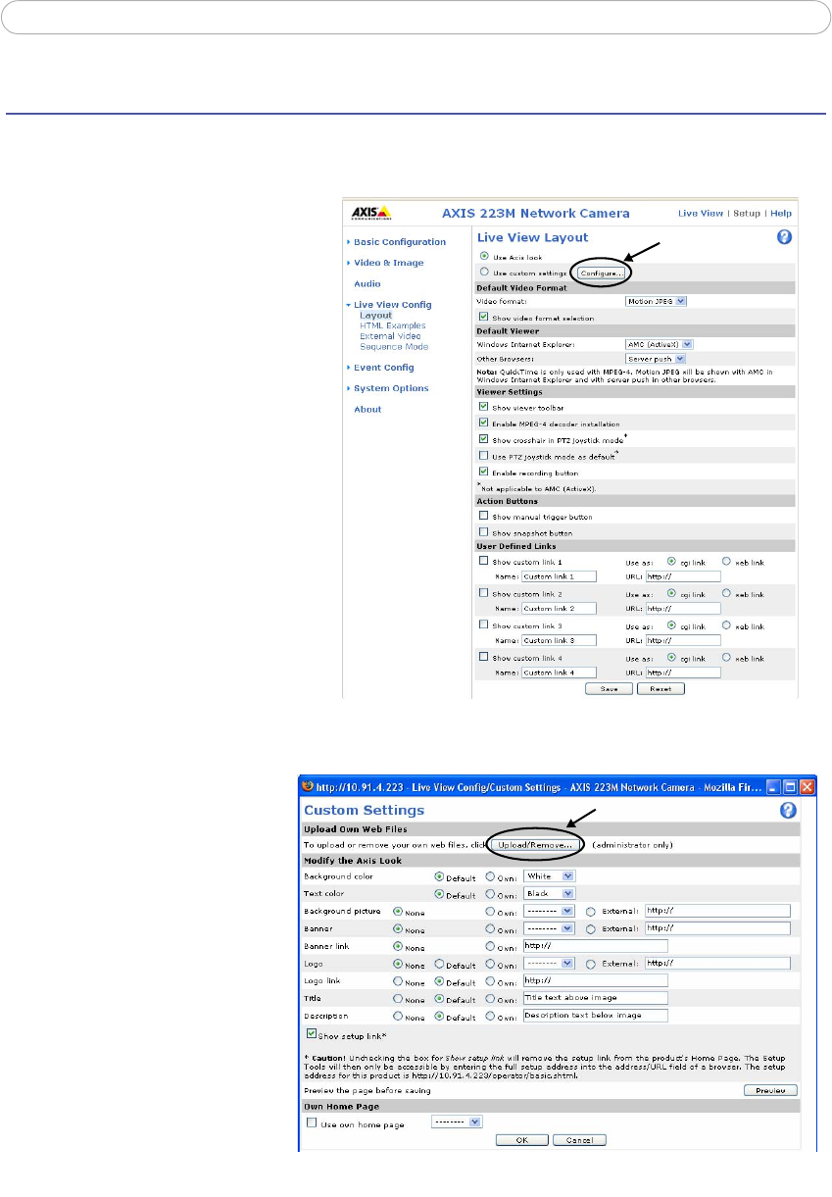Expand System Options menu
832x1197 pixels.
click(x=391, y=388)
